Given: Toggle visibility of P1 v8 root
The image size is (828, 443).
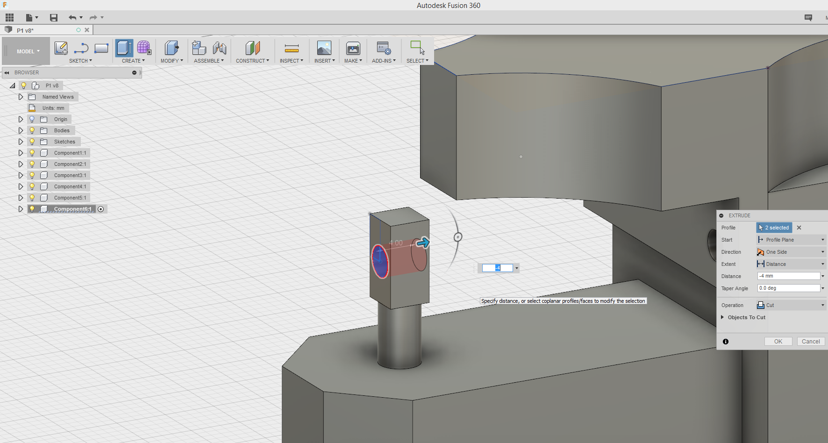Looking at the screenshot, I should coord(24,86).
